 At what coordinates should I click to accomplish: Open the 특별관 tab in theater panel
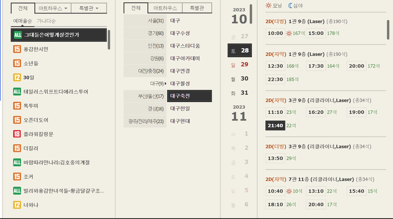pos(197,8)
